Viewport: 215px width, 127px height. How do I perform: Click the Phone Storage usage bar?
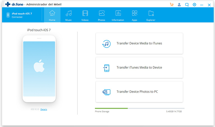(139, 108)
